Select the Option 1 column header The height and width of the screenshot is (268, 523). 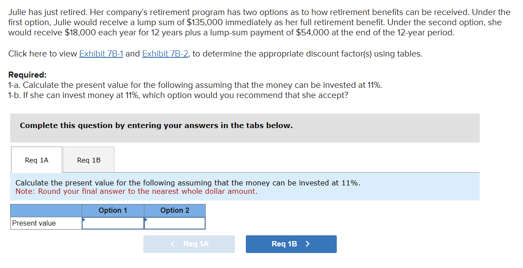113,211
